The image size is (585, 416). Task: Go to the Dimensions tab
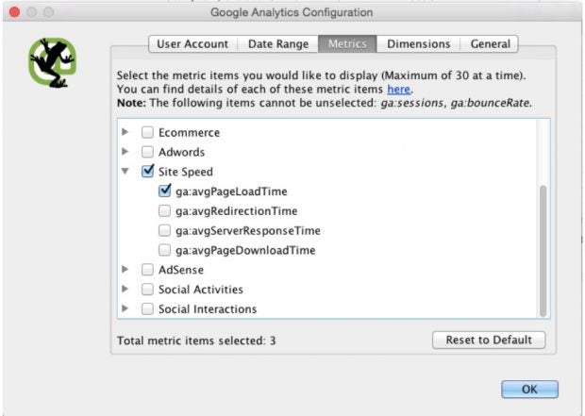[x=419, y=44]
